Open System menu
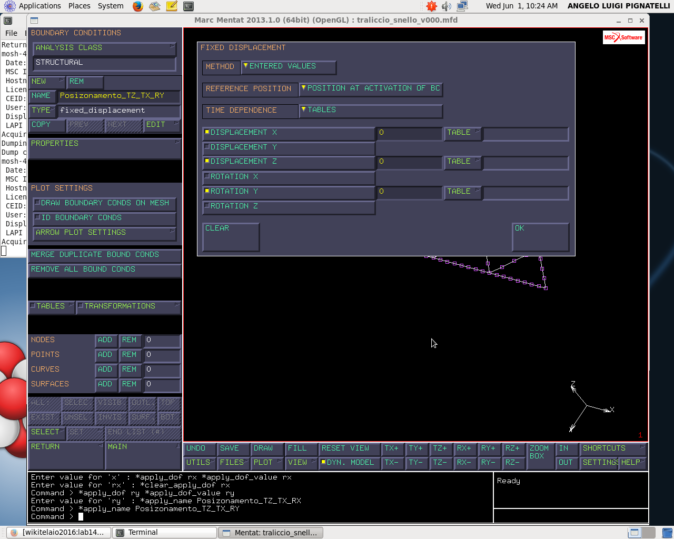 [x=111, y=6]
